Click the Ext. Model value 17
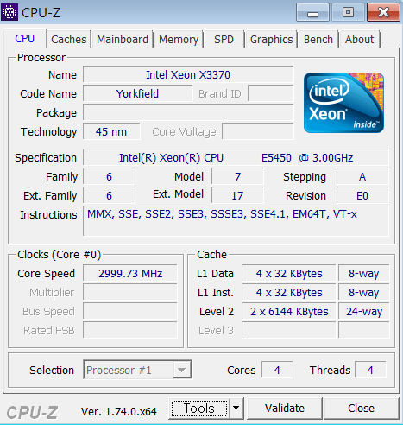Image resolution: width=403 pixels, height=425 pixels. pos(237,196)
